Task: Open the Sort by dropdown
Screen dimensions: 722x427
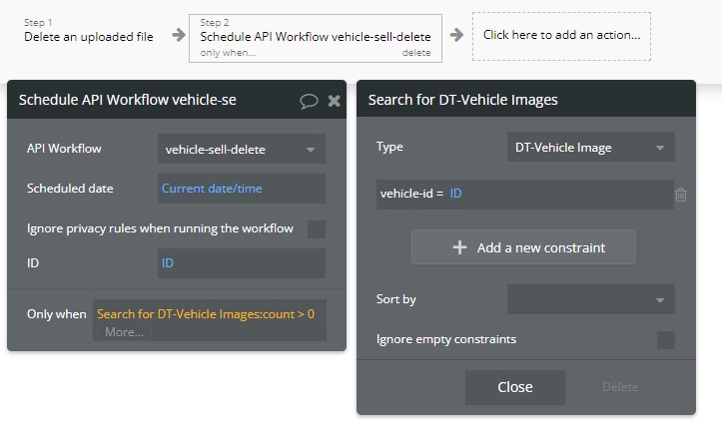Action: (x=590, y=299)
